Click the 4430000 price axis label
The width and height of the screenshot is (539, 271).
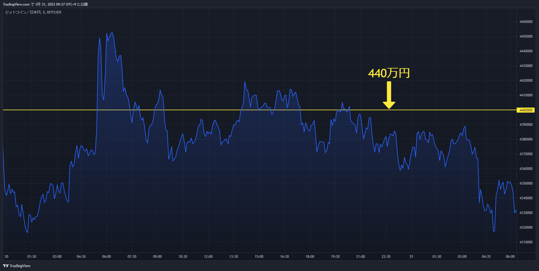(526, 66)
